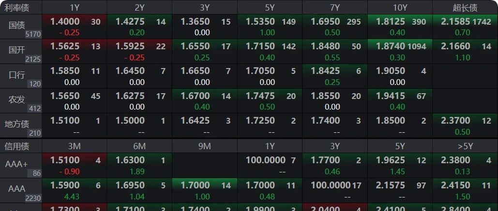This screenshot has height=211, width=498.
Task: Click the 2230 count under AAA
Action: pyautogui.click(x=33, y=198)
